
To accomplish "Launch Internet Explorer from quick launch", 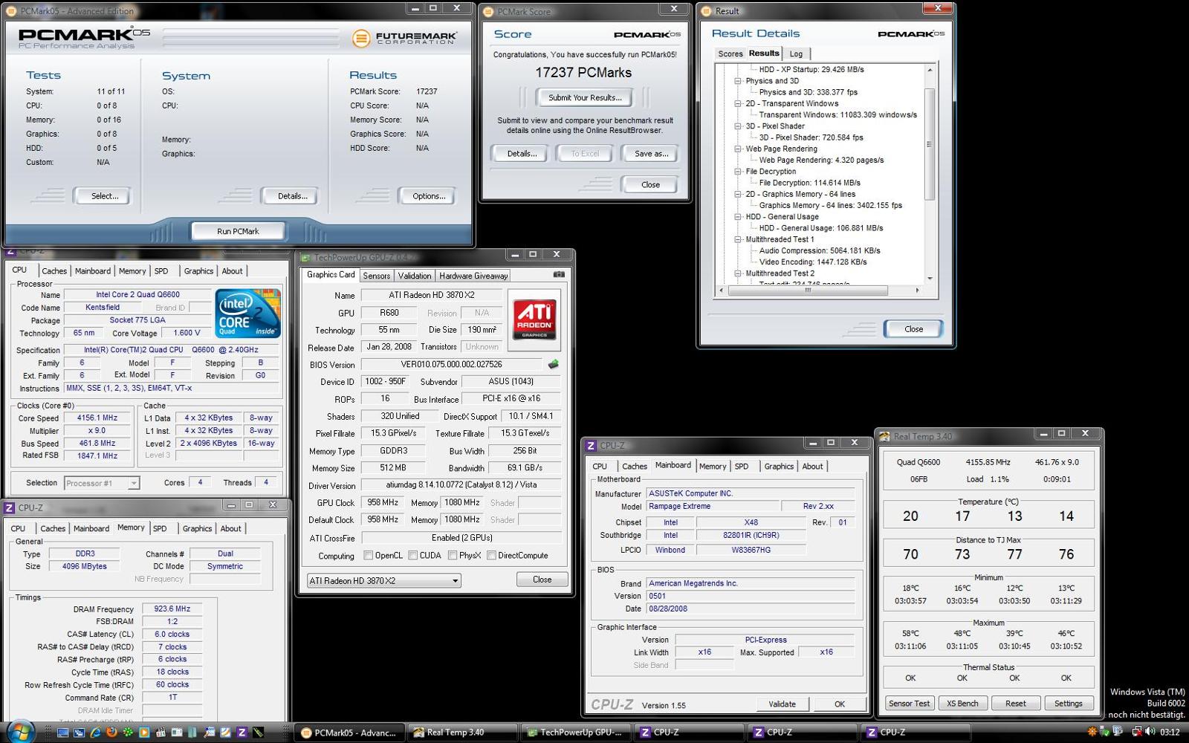I will pyautogui.click(x=96, y=733).
